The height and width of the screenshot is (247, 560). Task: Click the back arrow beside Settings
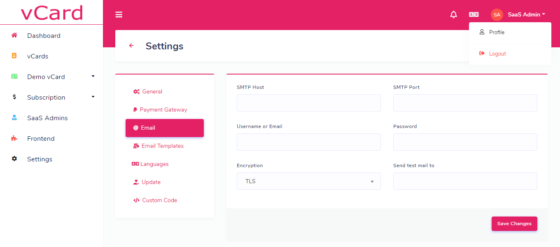click(x=131, y=46)
